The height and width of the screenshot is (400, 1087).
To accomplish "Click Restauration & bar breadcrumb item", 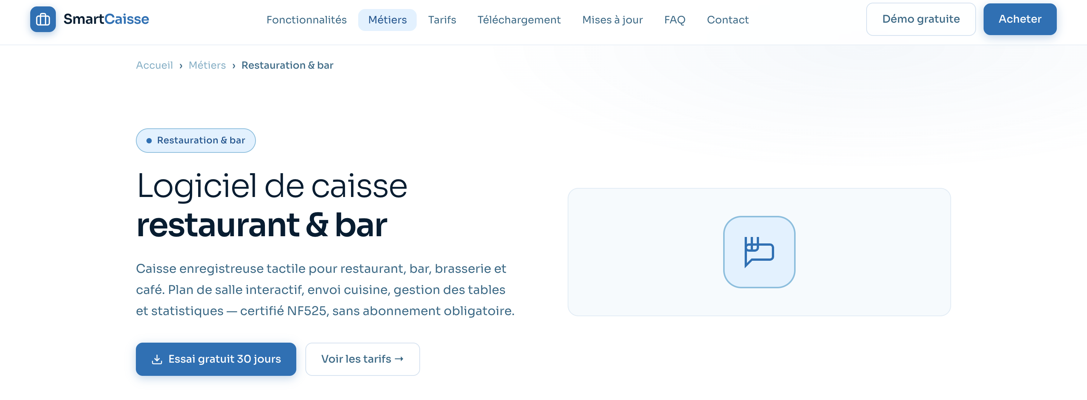I will click(x=287, y=65).
